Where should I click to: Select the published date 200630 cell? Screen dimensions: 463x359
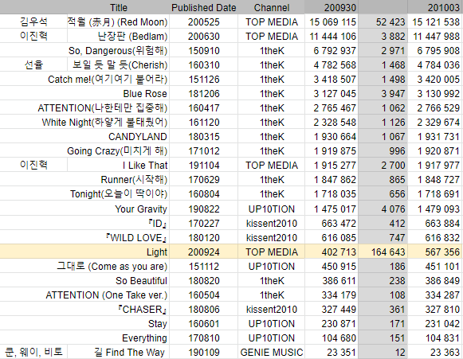coord(204,37)
